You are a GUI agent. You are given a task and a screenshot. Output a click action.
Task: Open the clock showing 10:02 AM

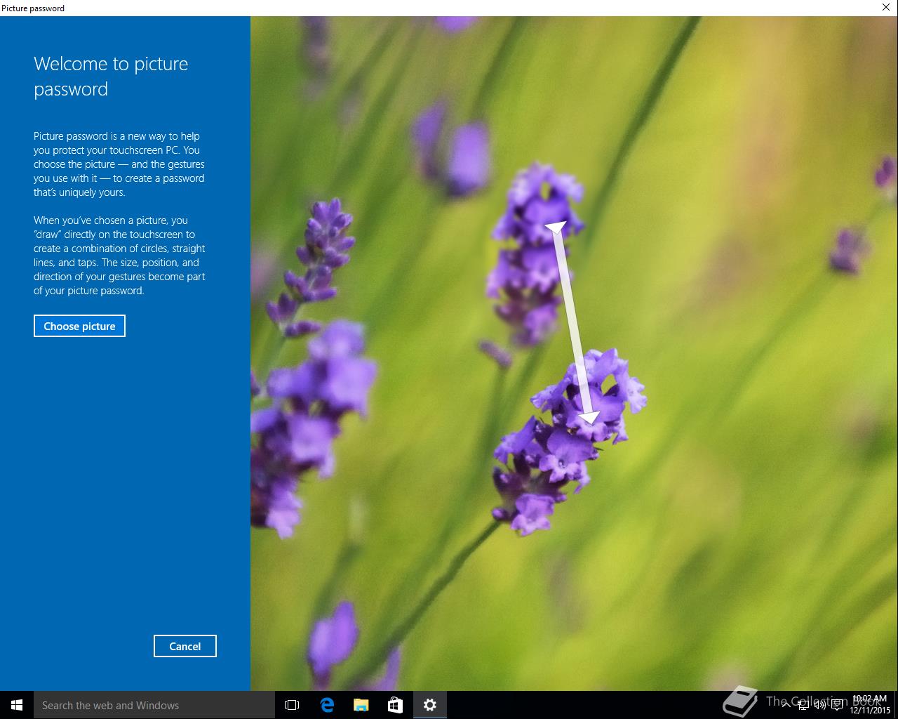click(x=870, y=705)
